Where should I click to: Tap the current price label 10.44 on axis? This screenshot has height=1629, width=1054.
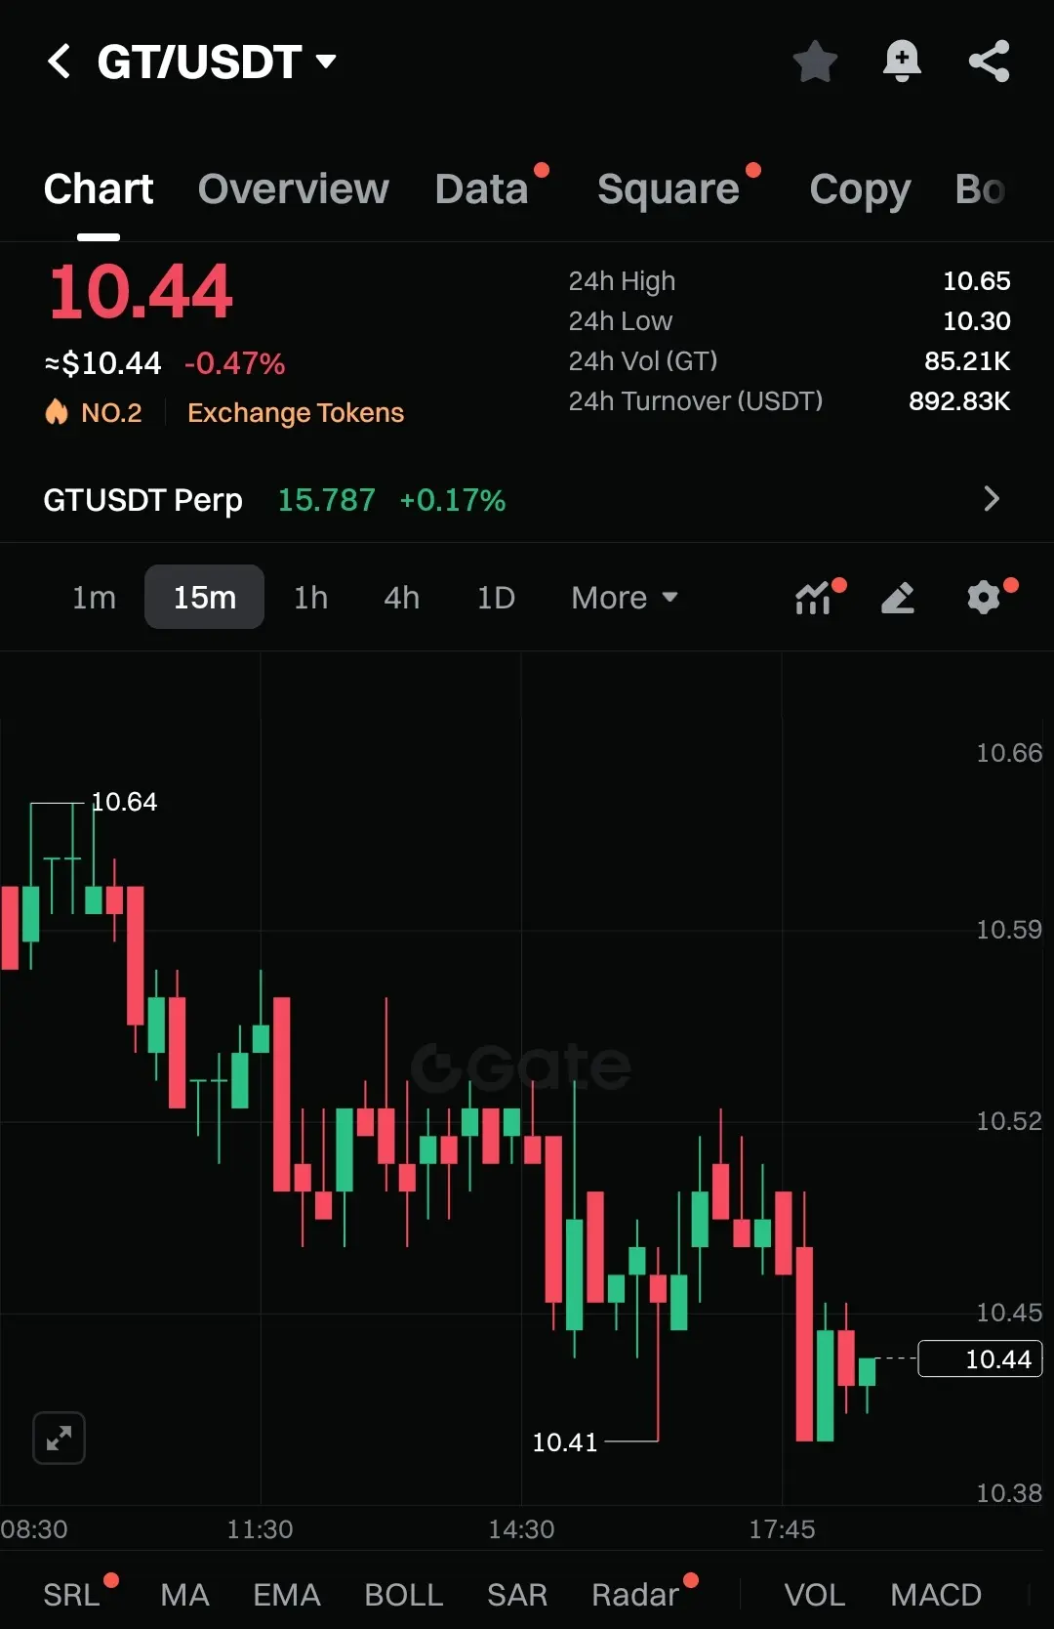tap(980, 1358)
